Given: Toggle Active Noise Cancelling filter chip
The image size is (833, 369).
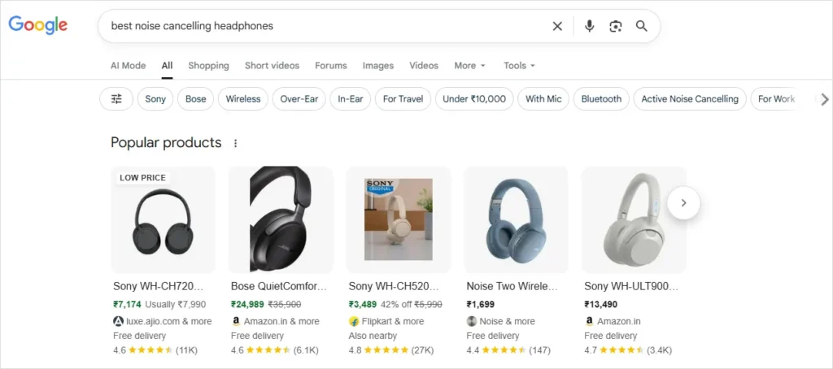Looking at the screenshot, I should tap(690, 99).
